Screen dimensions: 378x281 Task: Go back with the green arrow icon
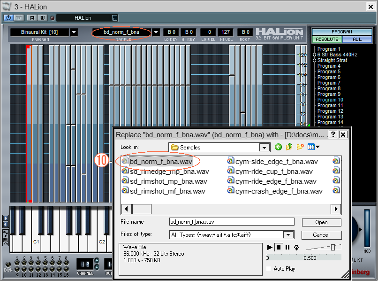click(278, 147)
